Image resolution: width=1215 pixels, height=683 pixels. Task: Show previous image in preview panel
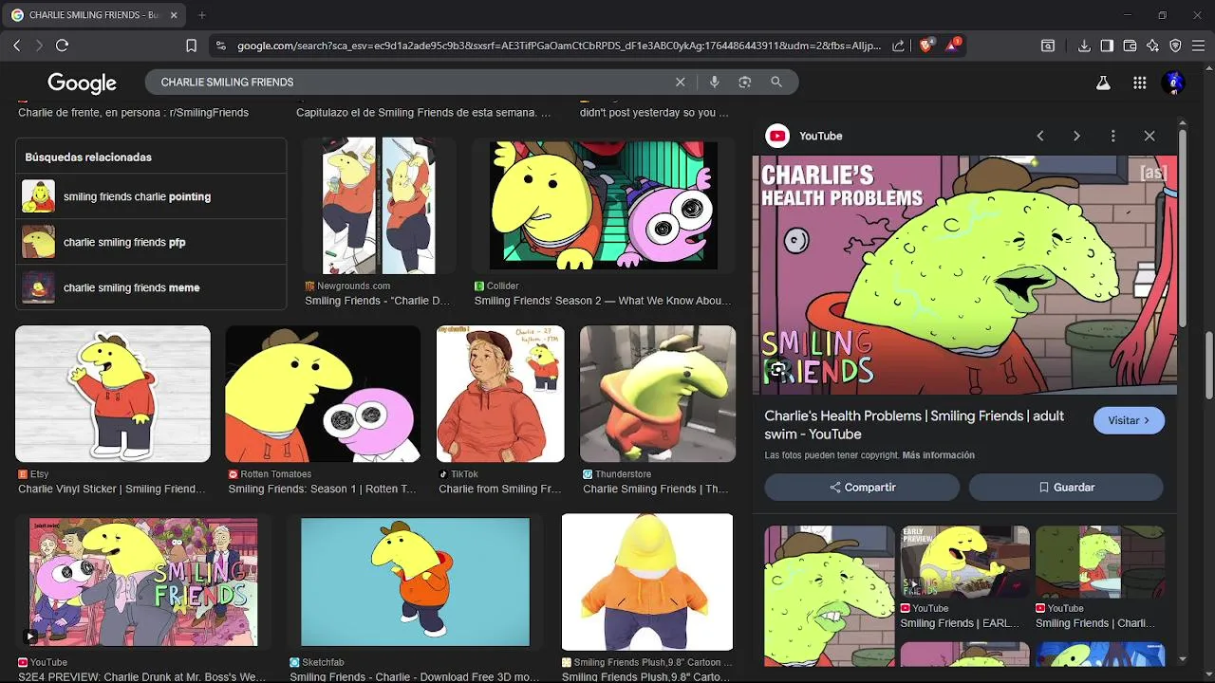point(1040,136)
